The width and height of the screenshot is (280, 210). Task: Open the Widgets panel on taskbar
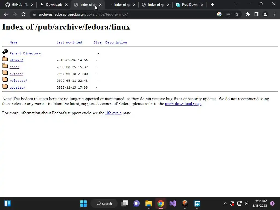tap(8, 203)
